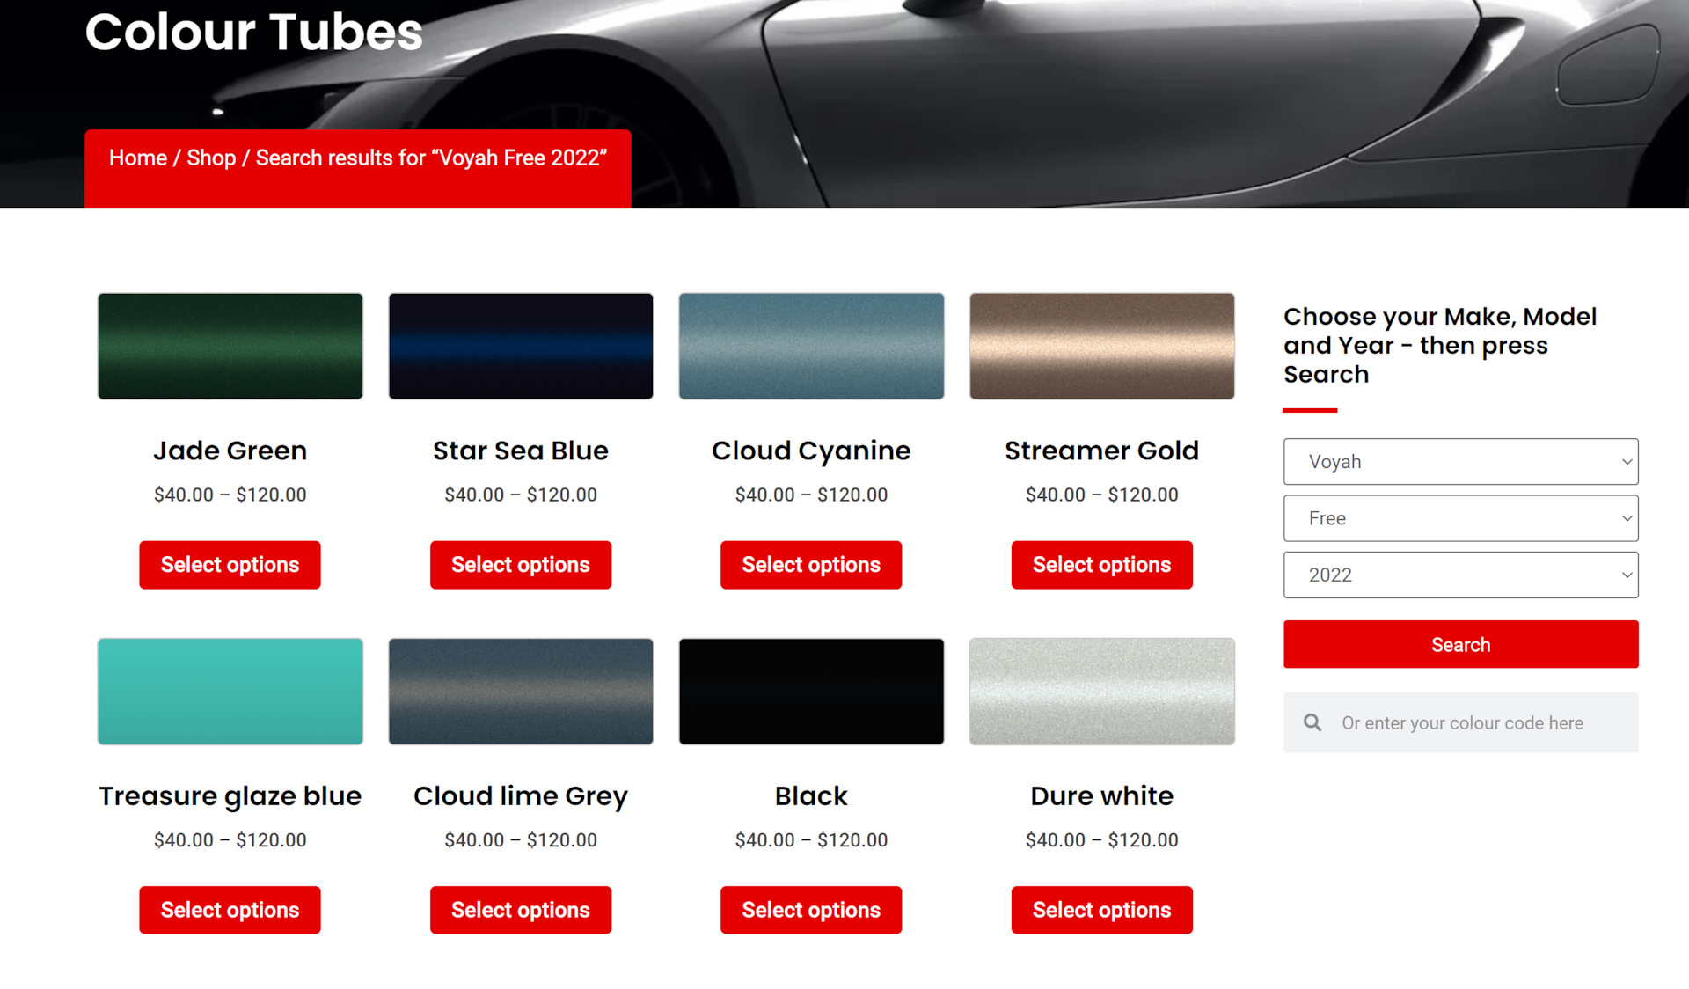Expand the Free model dropdown
The image size is (1689, 989).
pyautogui.click(x=1460, y=518)
